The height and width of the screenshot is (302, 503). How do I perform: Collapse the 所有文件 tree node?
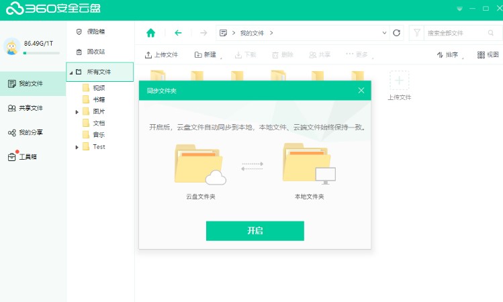(x=71, y=72)
